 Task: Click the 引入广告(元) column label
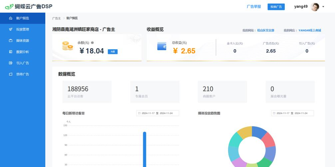307,43
